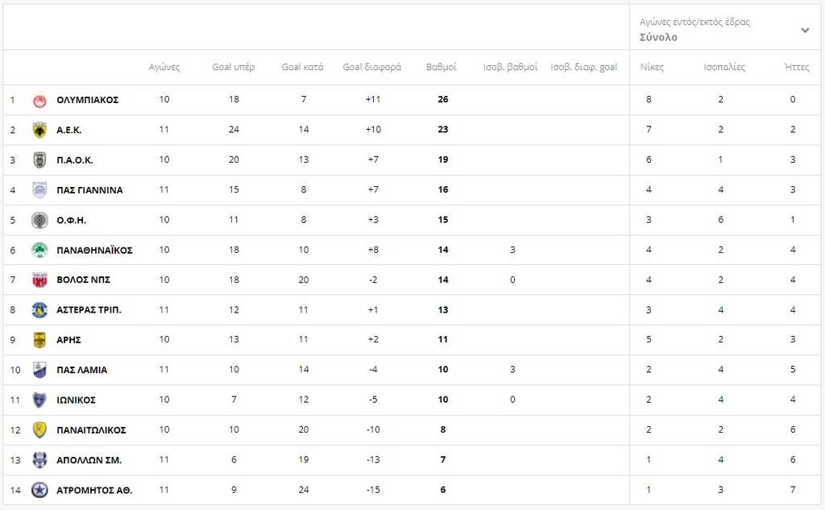Sort table by Βαθμοί column header
Image resolution: width=825 pixels, height=510 pixels.
[442, 67]
